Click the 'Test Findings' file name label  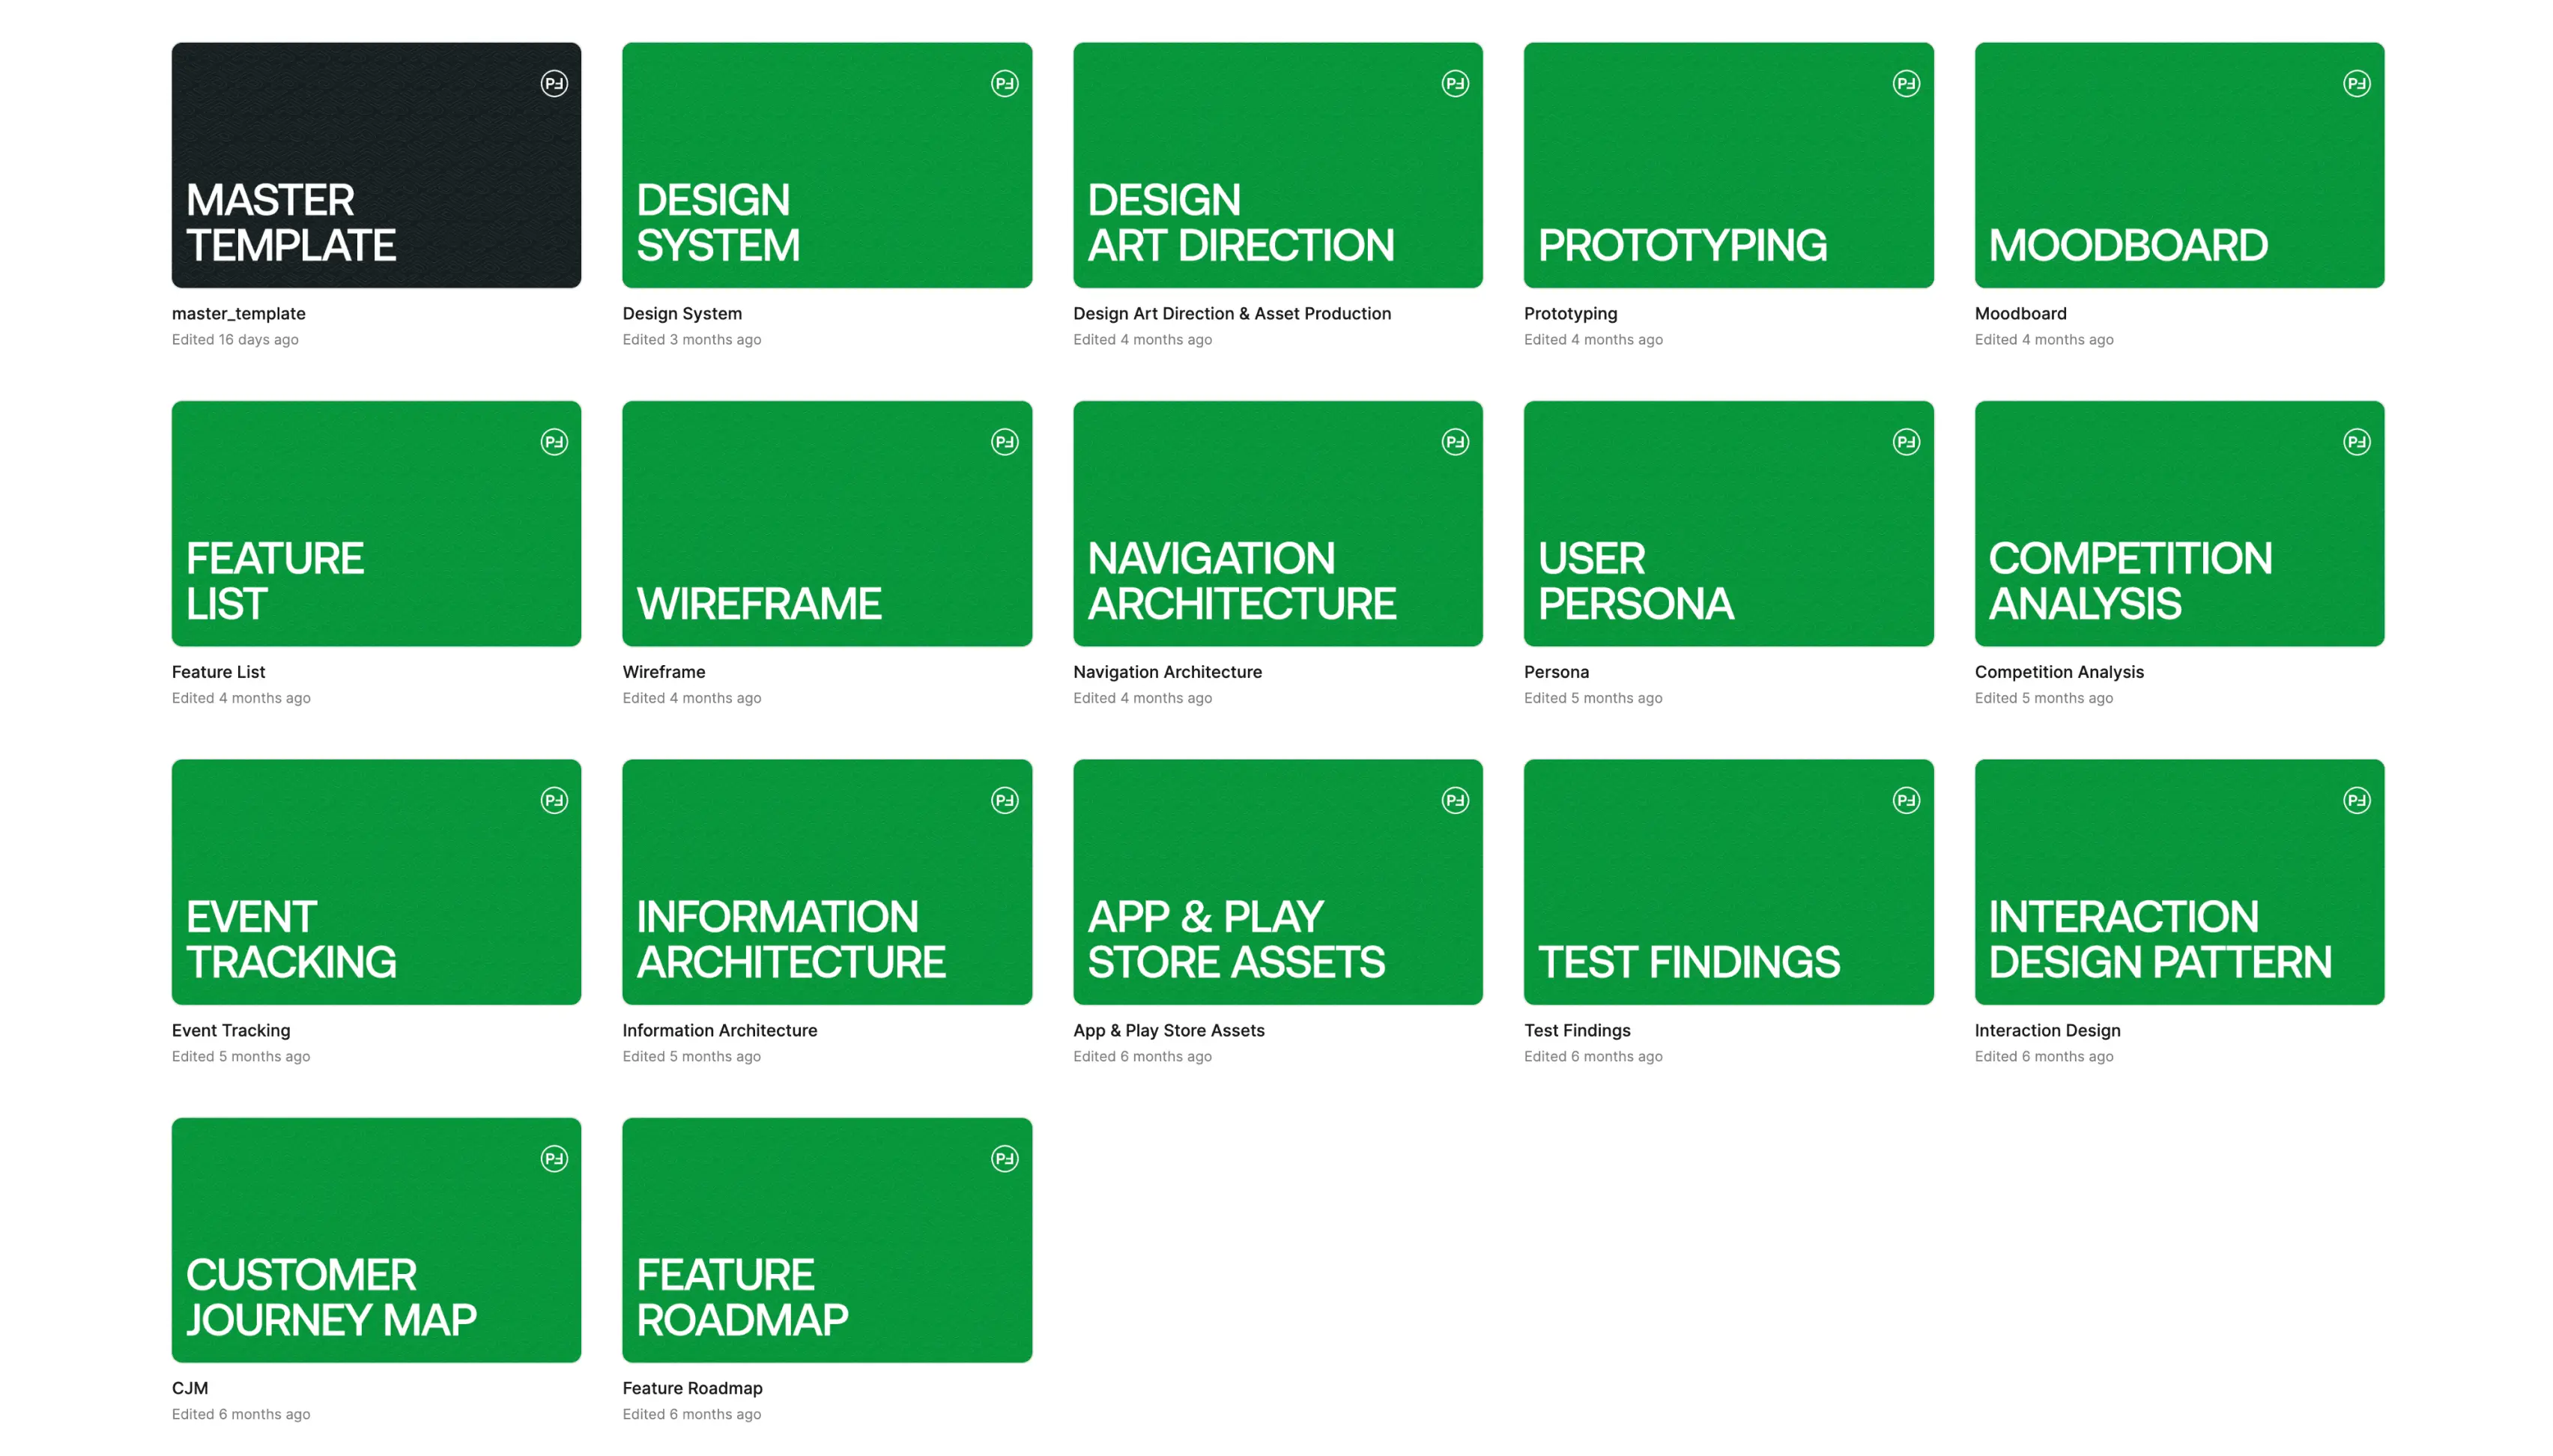(x=1577, y=1030)
